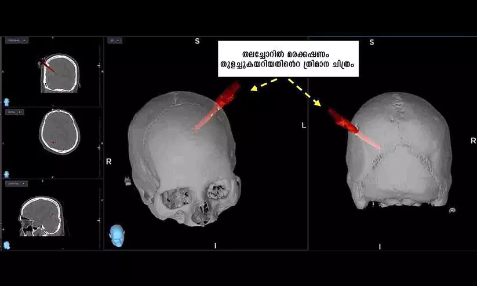The height and width of the screenshot is (286, 477).
Task: Click the Malayalam caption annotation box
Action: (x=288, y=59)
